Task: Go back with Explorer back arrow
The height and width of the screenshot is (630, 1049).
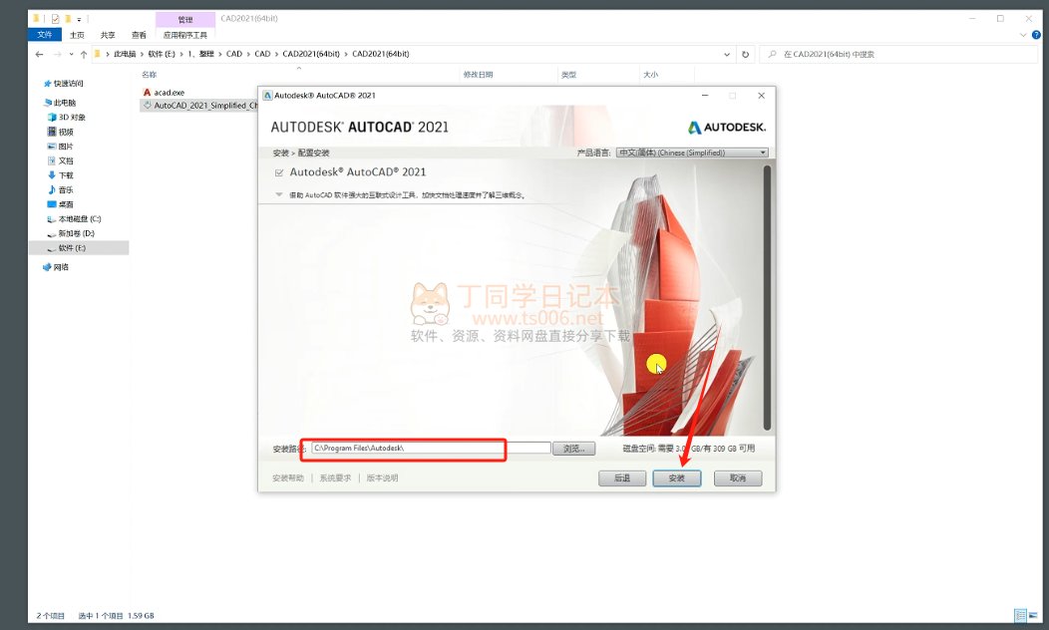Action: click(x=40, y=54)
